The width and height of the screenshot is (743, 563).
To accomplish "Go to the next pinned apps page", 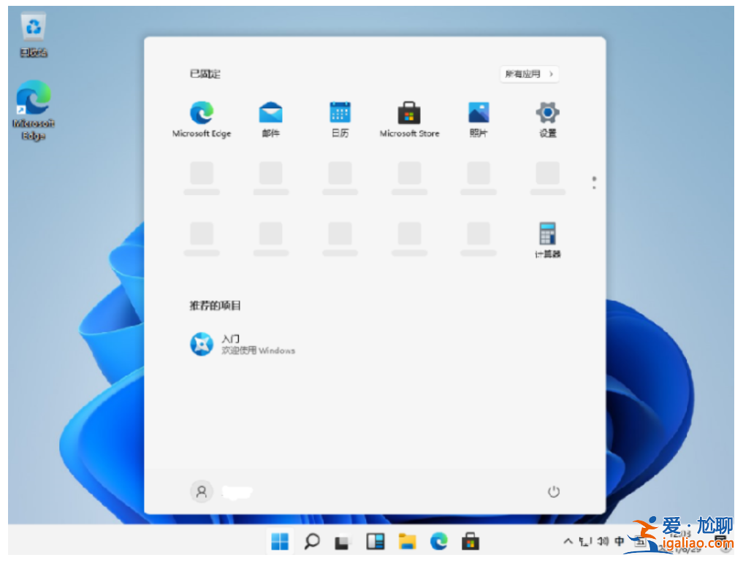I will point(593,189).
